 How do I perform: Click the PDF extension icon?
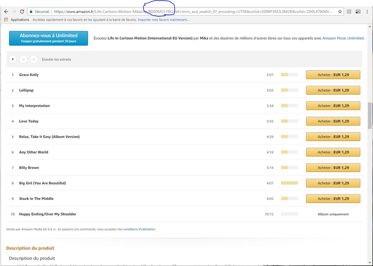[x=349, y=12]
